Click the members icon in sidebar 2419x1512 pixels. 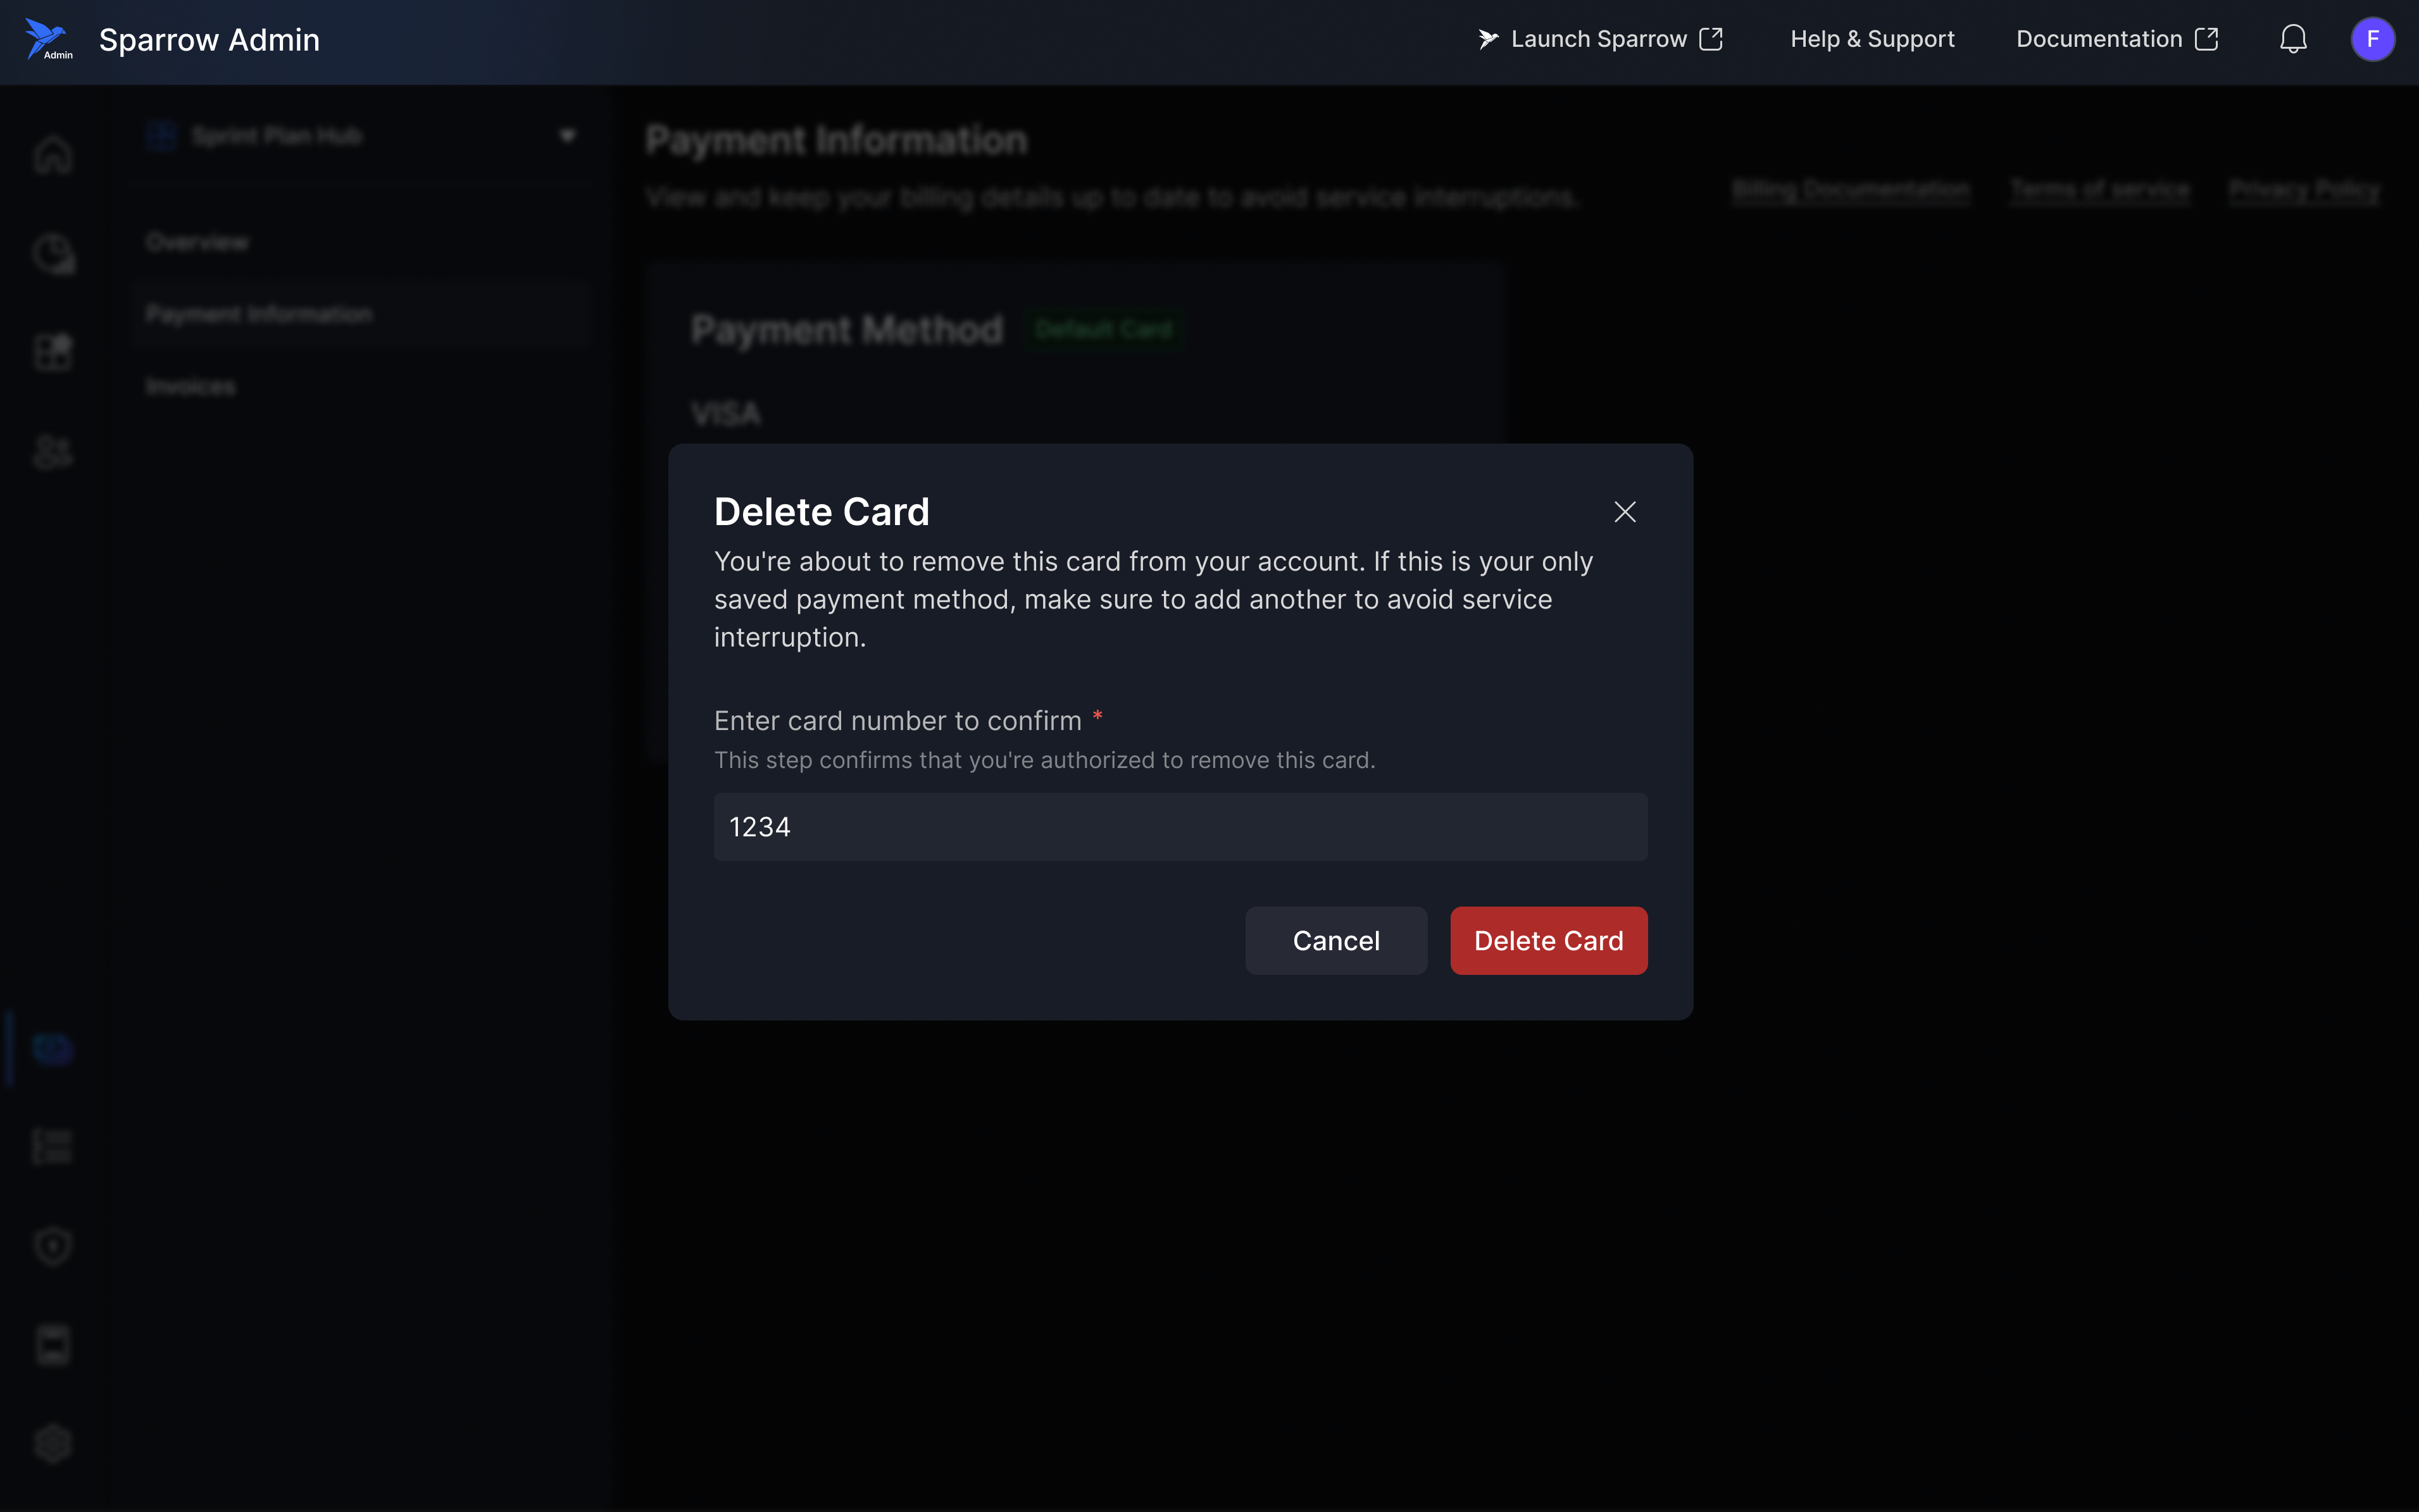coord(53,452)
